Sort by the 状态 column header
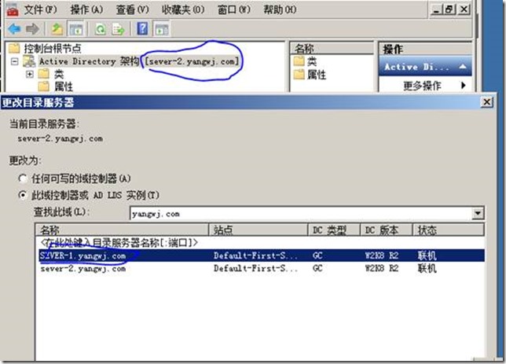The height and width of the screenshot is (364, 506). tap(449, 230)
